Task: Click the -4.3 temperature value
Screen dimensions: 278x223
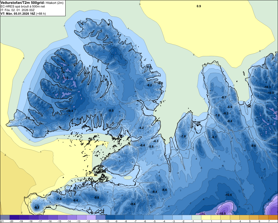Action: [x=156, y=141]
